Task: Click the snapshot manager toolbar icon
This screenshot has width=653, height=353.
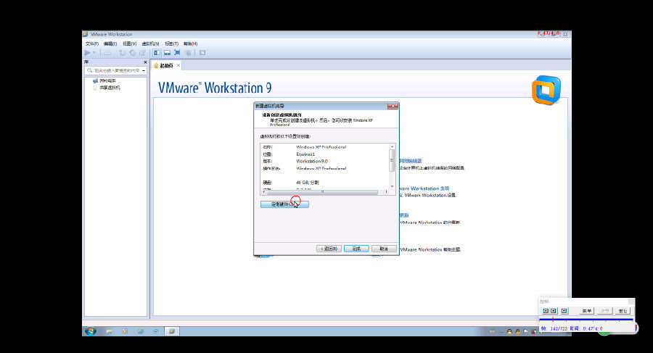Action: click(x=142, y=53)
